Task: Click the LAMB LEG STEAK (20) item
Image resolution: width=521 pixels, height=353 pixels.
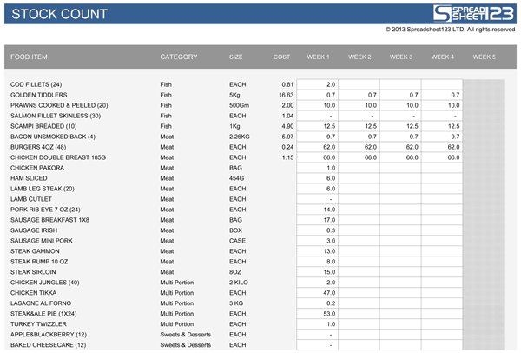Action: pos(43,189)
